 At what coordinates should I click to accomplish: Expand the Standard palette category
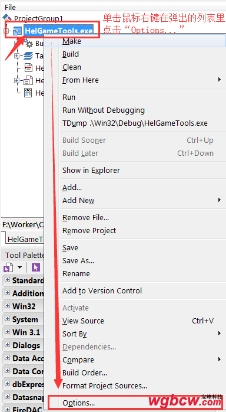(x=7, y=280)
